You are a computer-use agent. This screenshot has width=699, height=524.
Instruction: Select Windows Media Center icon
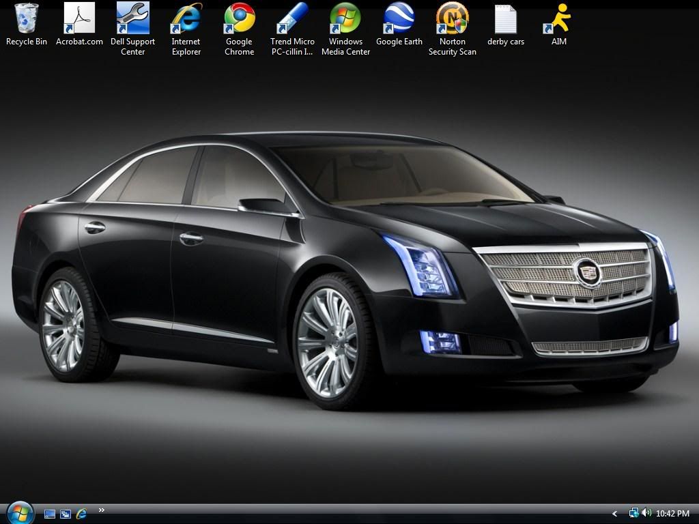click(345, 18)
